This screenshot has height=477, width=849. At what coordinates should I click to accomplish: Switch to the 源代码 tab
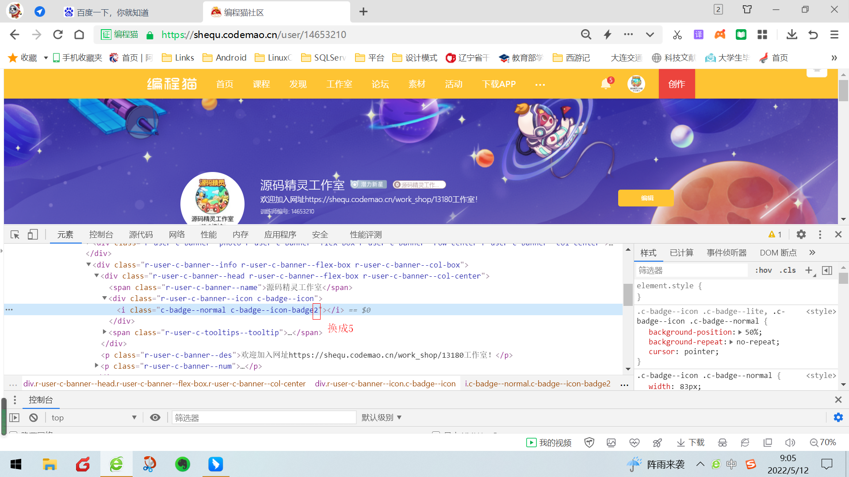[x=141, y=234]
